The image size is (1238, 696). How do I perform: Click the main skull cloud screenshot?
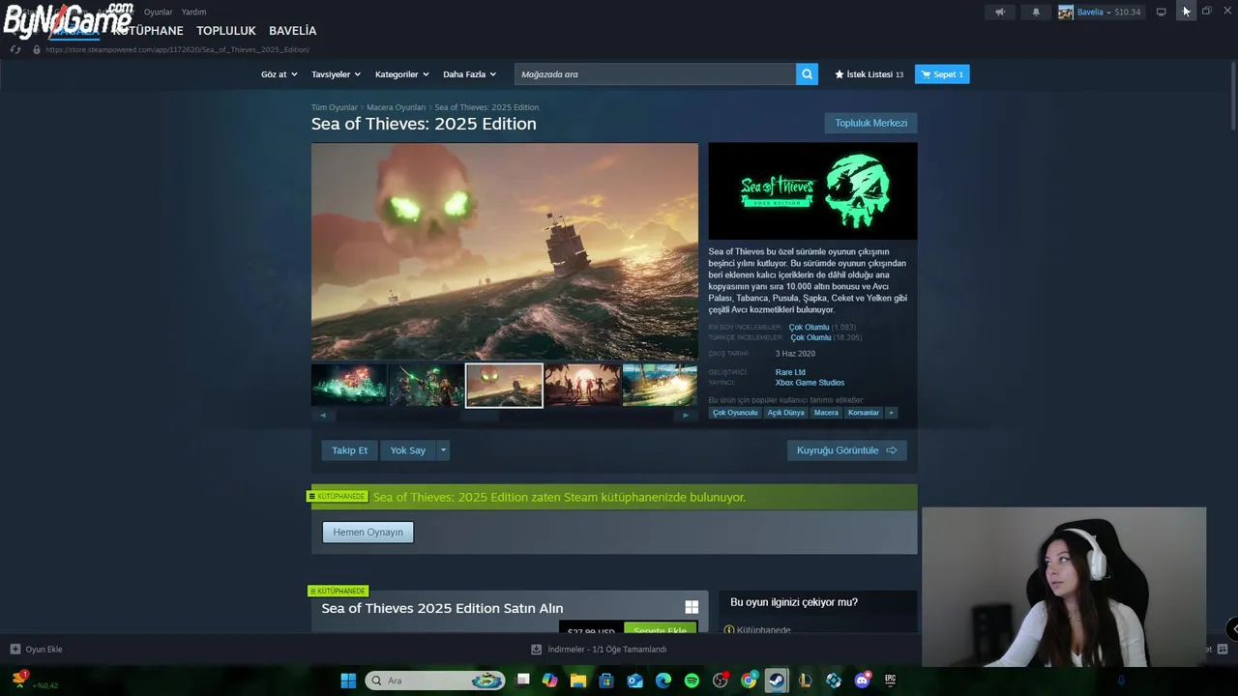pos(504,251)
